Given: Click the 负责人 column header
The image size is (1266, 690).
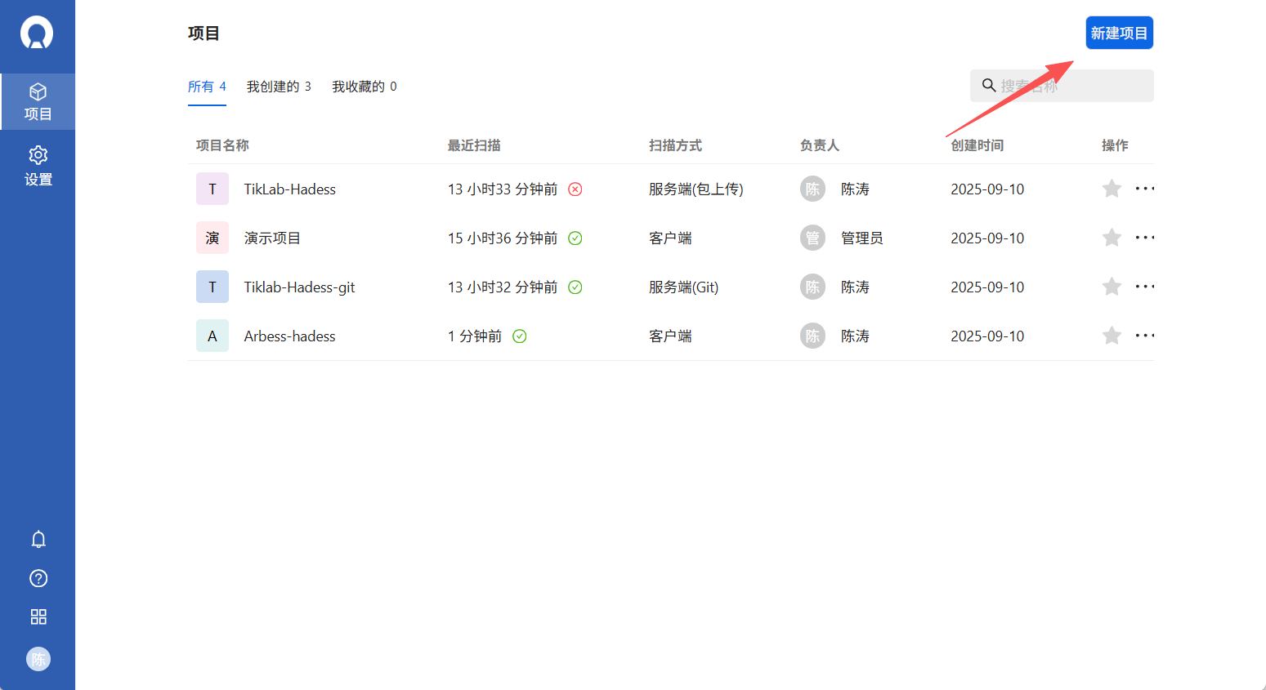Looking at the screenshot, I should [x=820, y=145].
